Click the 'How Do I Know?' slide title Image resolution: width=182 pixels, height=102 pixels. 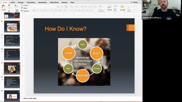click(66, 29)
